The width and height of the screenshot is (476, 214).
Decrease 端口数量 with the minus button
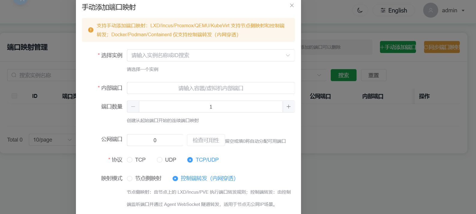point(133,107)
